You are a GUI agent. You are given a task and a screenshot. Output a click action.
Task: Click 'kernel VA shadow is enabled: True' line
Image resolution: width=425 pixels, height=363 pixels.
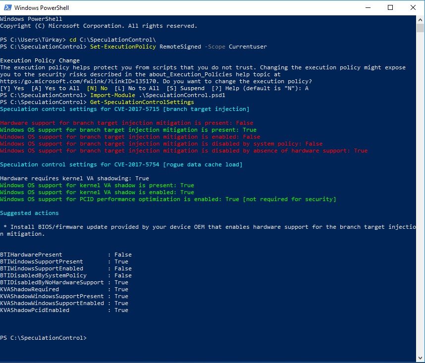point(97,192)
